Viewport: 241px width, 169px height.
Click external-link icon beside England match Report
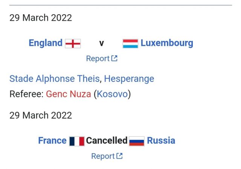(114, 59)
